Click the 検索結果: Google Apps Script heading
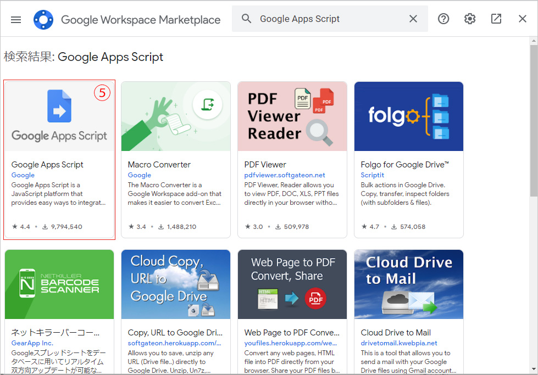538x375 pixels. pos(84,57)
